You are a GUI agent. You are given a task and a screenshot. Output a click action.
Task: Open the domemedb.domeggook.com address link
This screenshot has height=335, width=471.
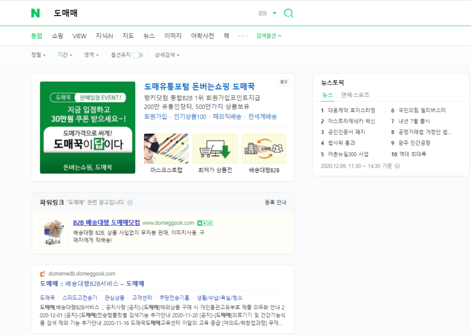point(82,274)
